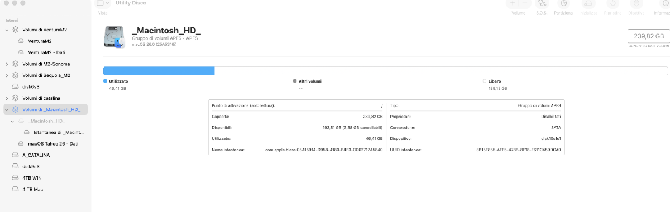This screenshot has height=212, width=670.
Task: Select Volumi di Sequoia_M2 row
Action: (x=45, y=75)
